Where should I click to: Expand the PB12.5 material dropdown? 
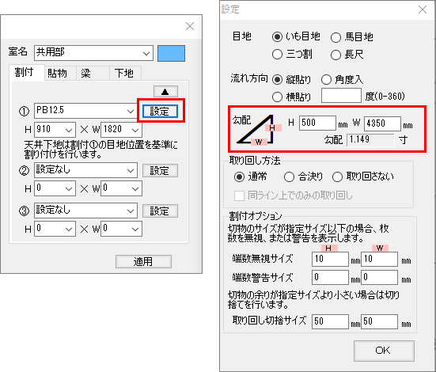click(85, 111)
